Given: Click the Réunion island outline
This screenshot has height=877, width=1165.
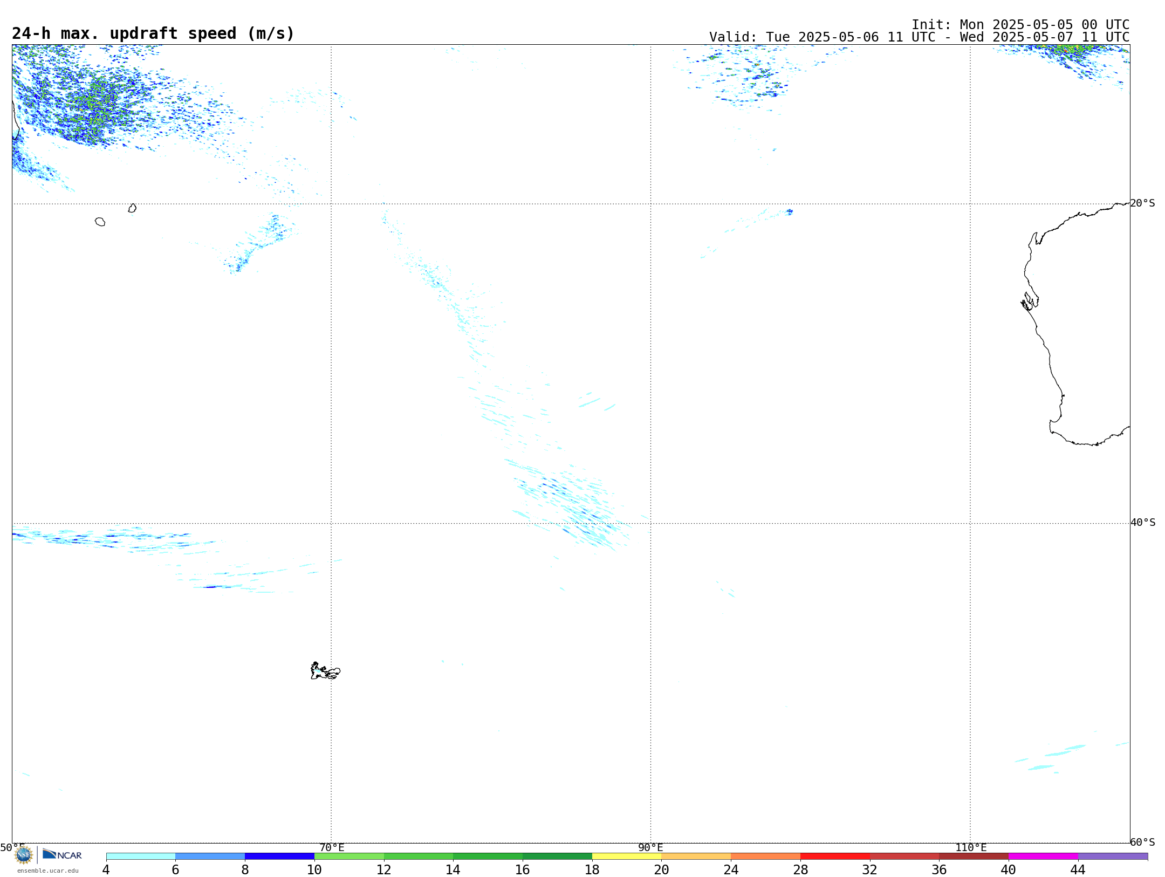Looking at the screenshot, I should click(100, 222).
